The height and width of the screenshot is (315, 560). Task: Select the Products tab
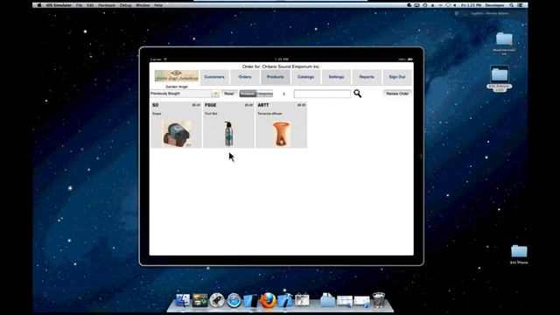click(x=276, y=77)
